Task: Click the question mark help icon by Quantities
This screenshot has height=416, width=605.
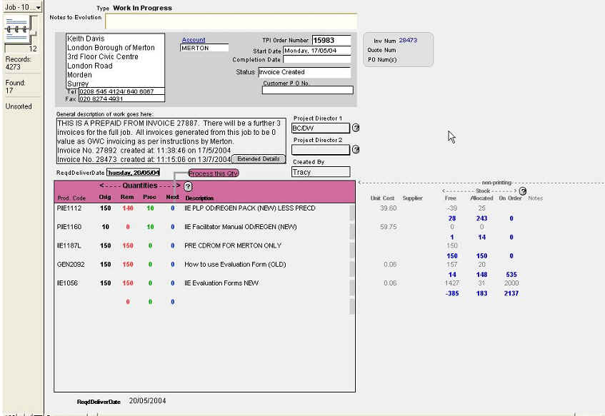Action: tap(188, 187)
